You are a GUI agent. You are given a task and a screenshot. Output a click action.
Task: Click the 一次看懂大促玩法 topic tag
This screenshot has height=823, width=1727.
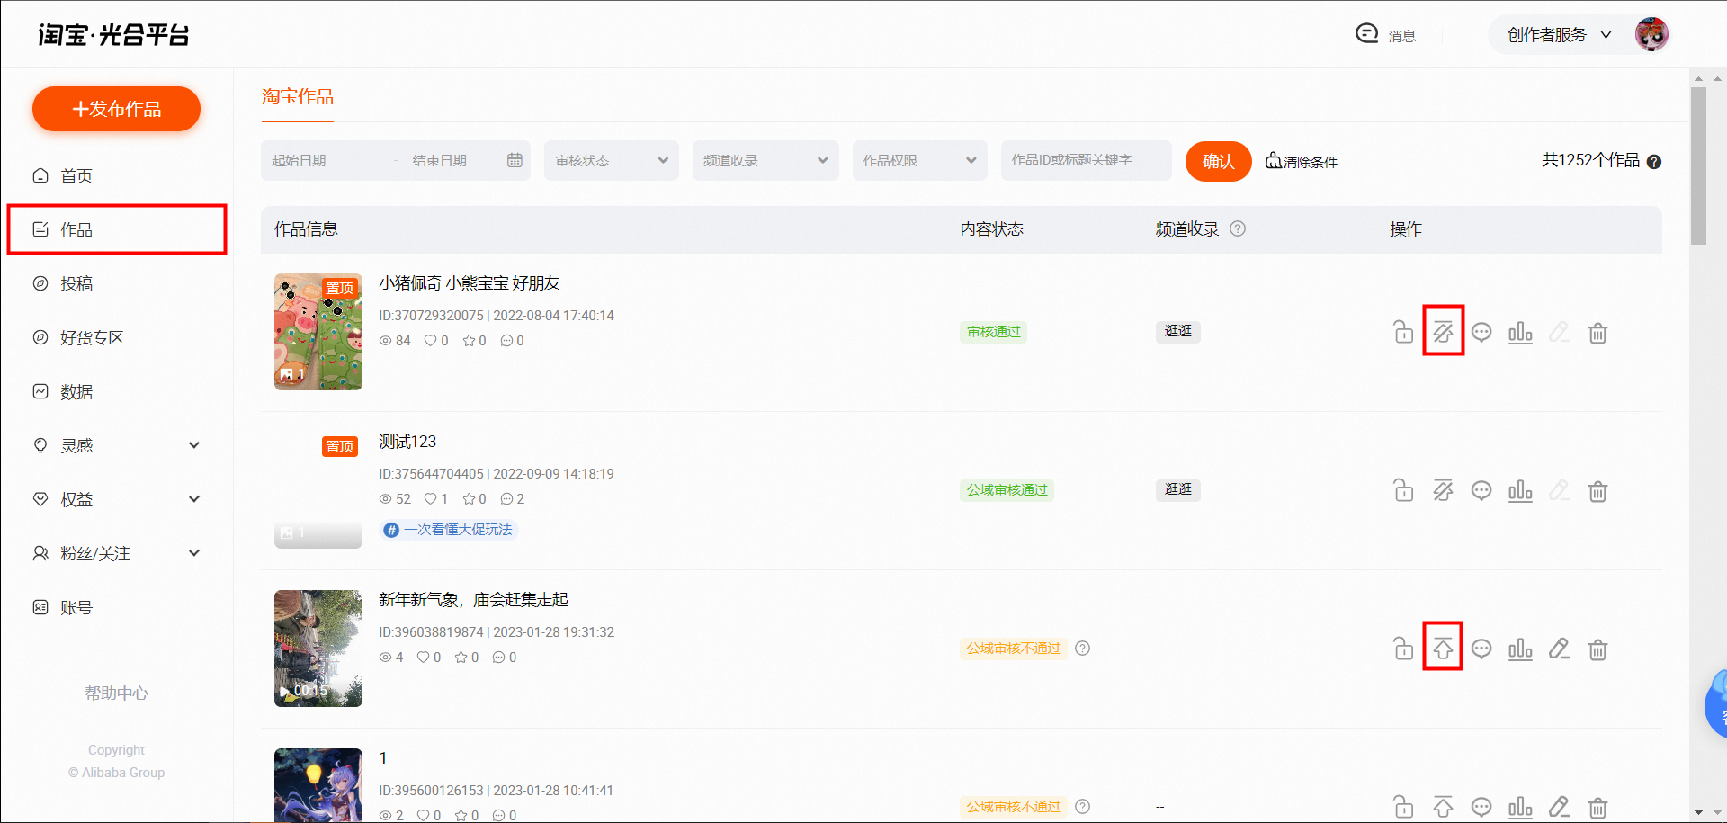click(449, 530)
